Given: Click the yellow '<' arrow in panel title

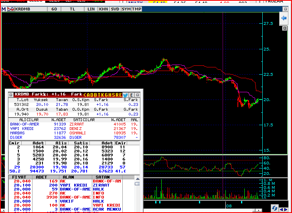Looking at the screenshot, I should (85, 95).
